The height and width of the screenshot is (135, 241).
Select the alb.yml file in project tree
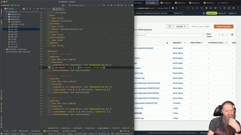13,27
